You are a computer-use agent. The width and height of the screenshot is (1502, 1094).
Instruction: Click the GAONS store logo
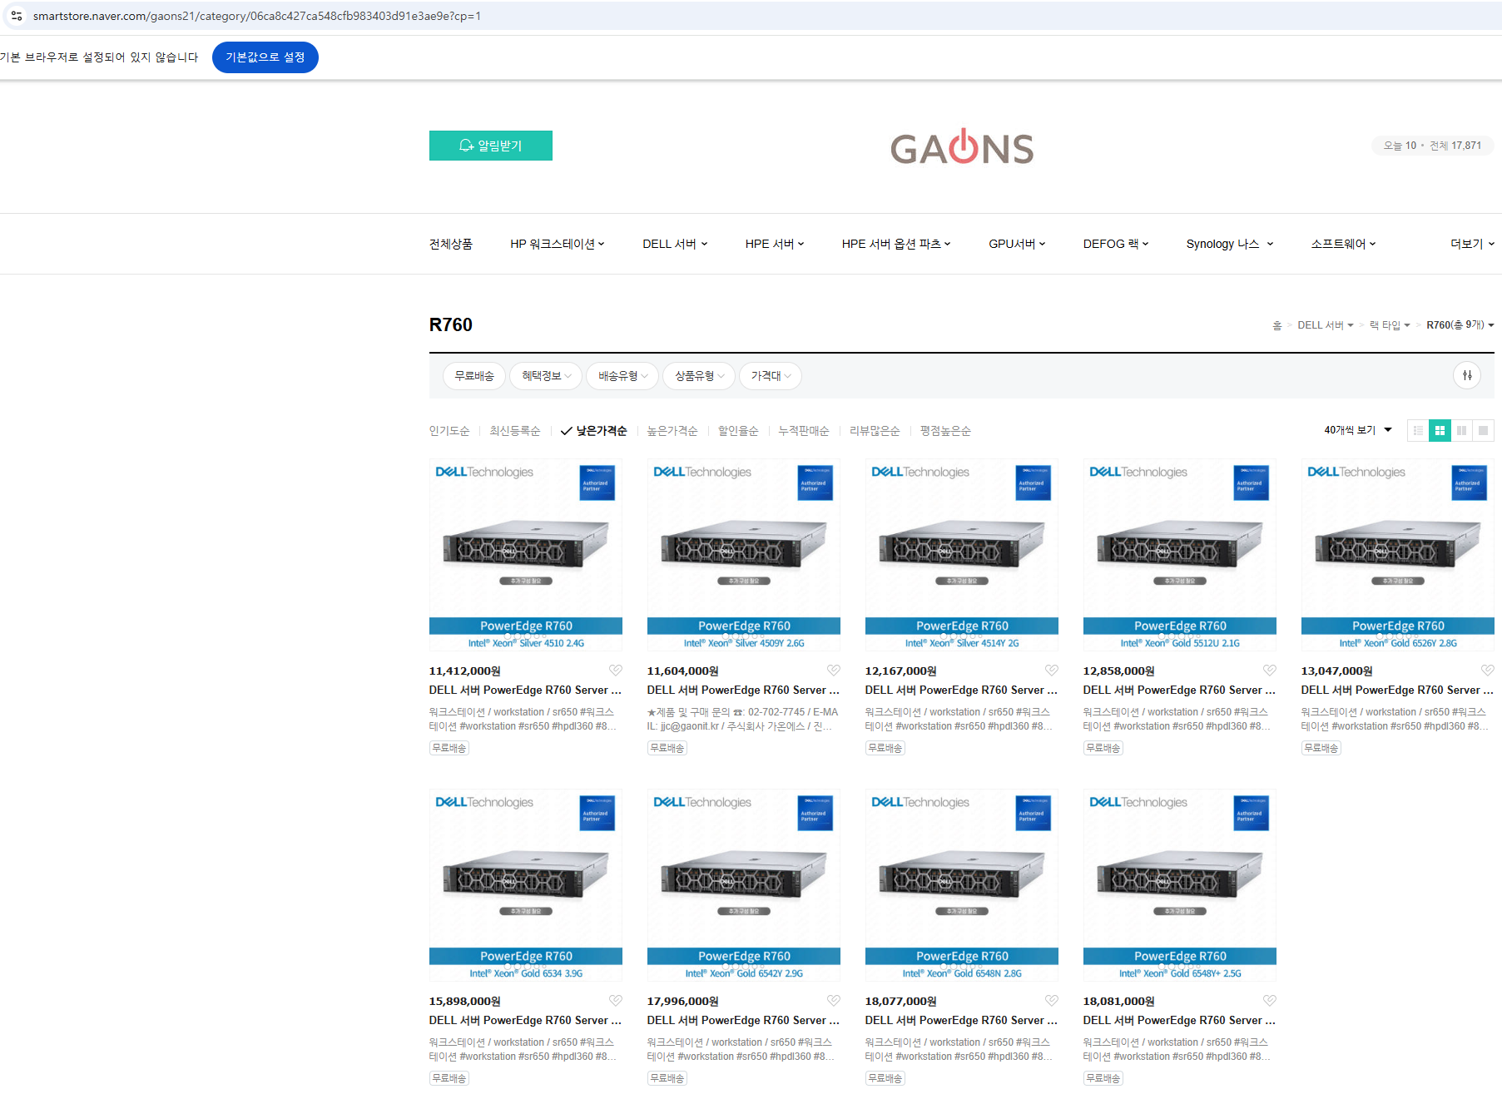pyautogui.click(x=962, y=146)
